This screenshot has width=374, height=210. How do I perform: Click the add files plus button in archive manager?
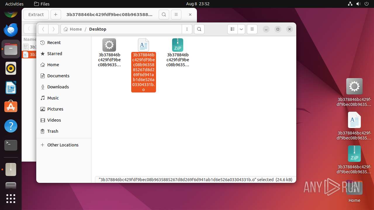(x=56, y=15)
